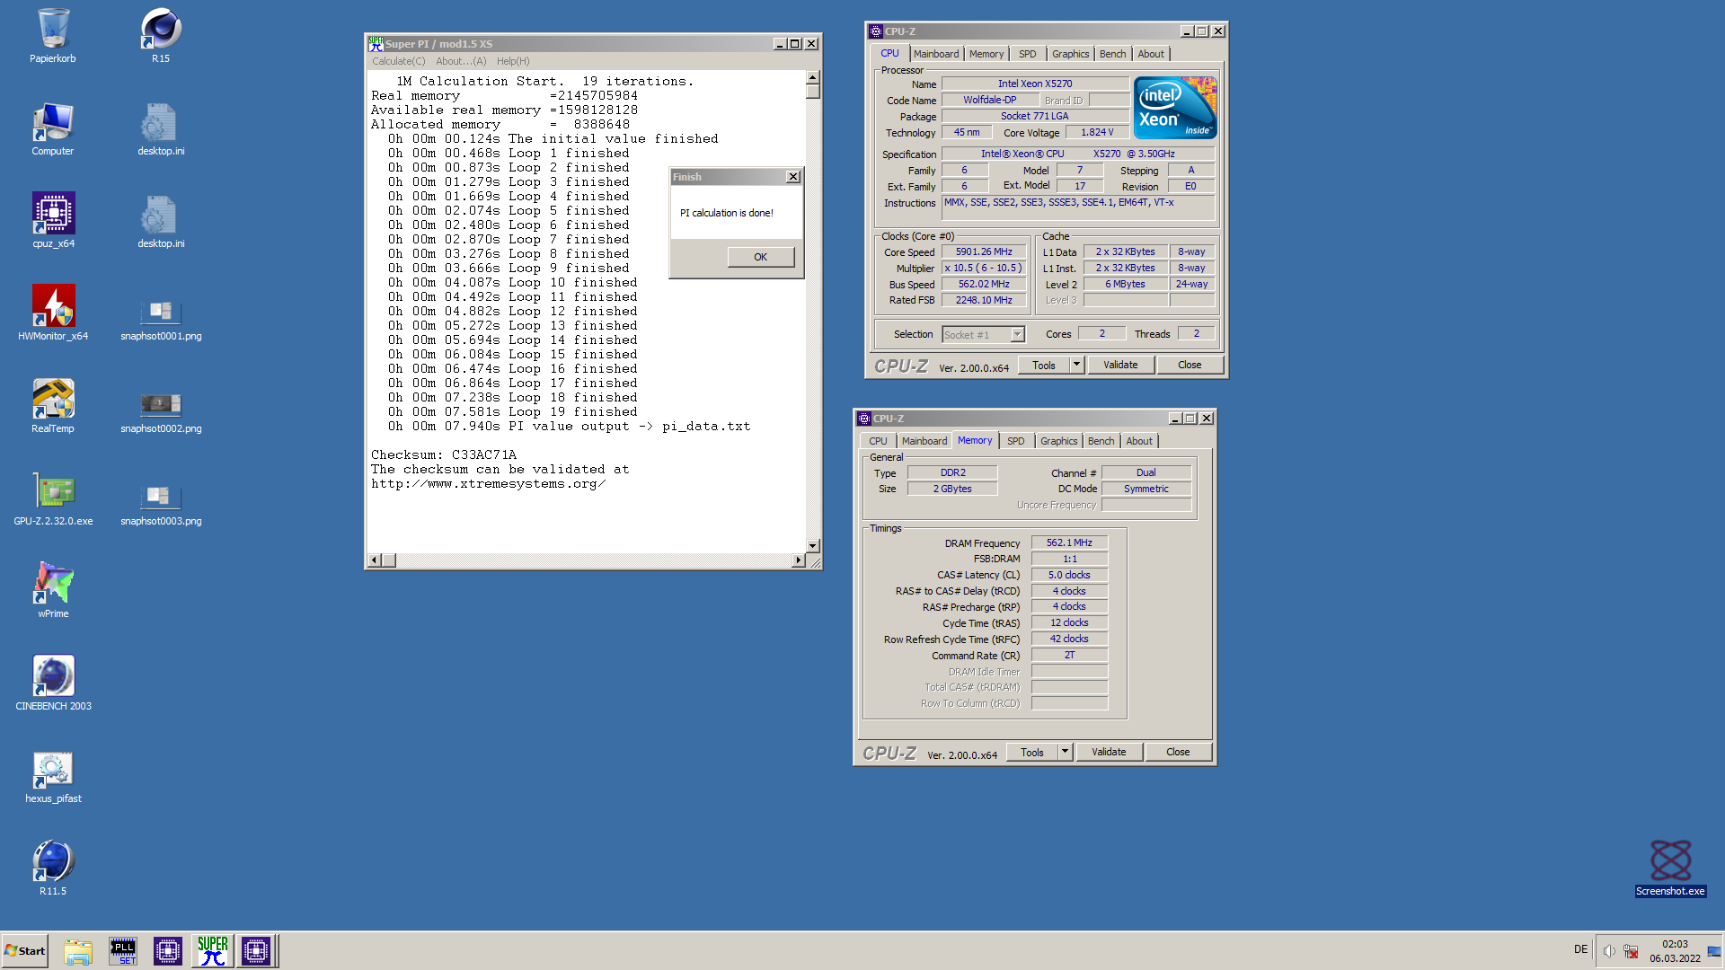This screenshot has height=970, width=1725.
Task: Switch to Mainboard tab in lower CPU-Z window
Action: 924,441
